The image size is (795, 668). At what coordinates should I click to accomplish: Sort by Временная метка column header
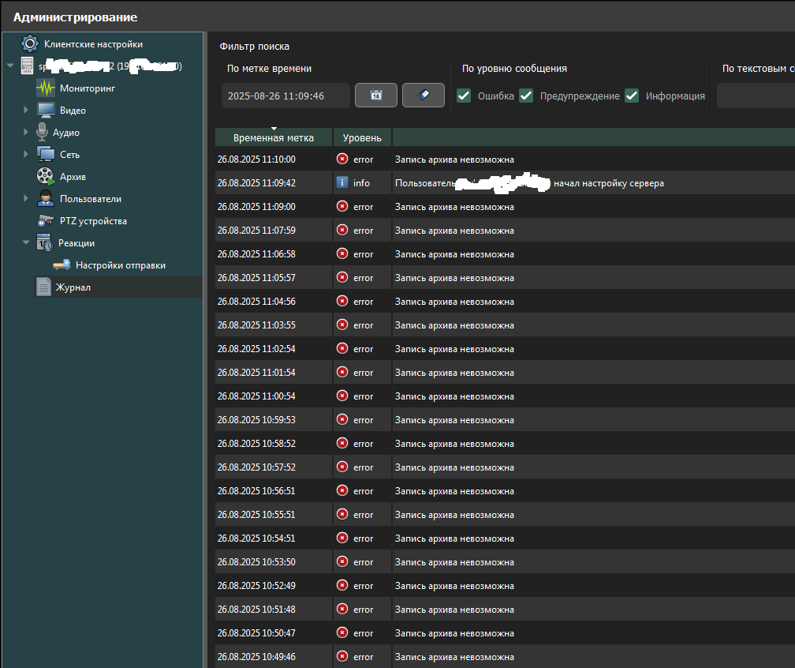(x=273, y=137)
